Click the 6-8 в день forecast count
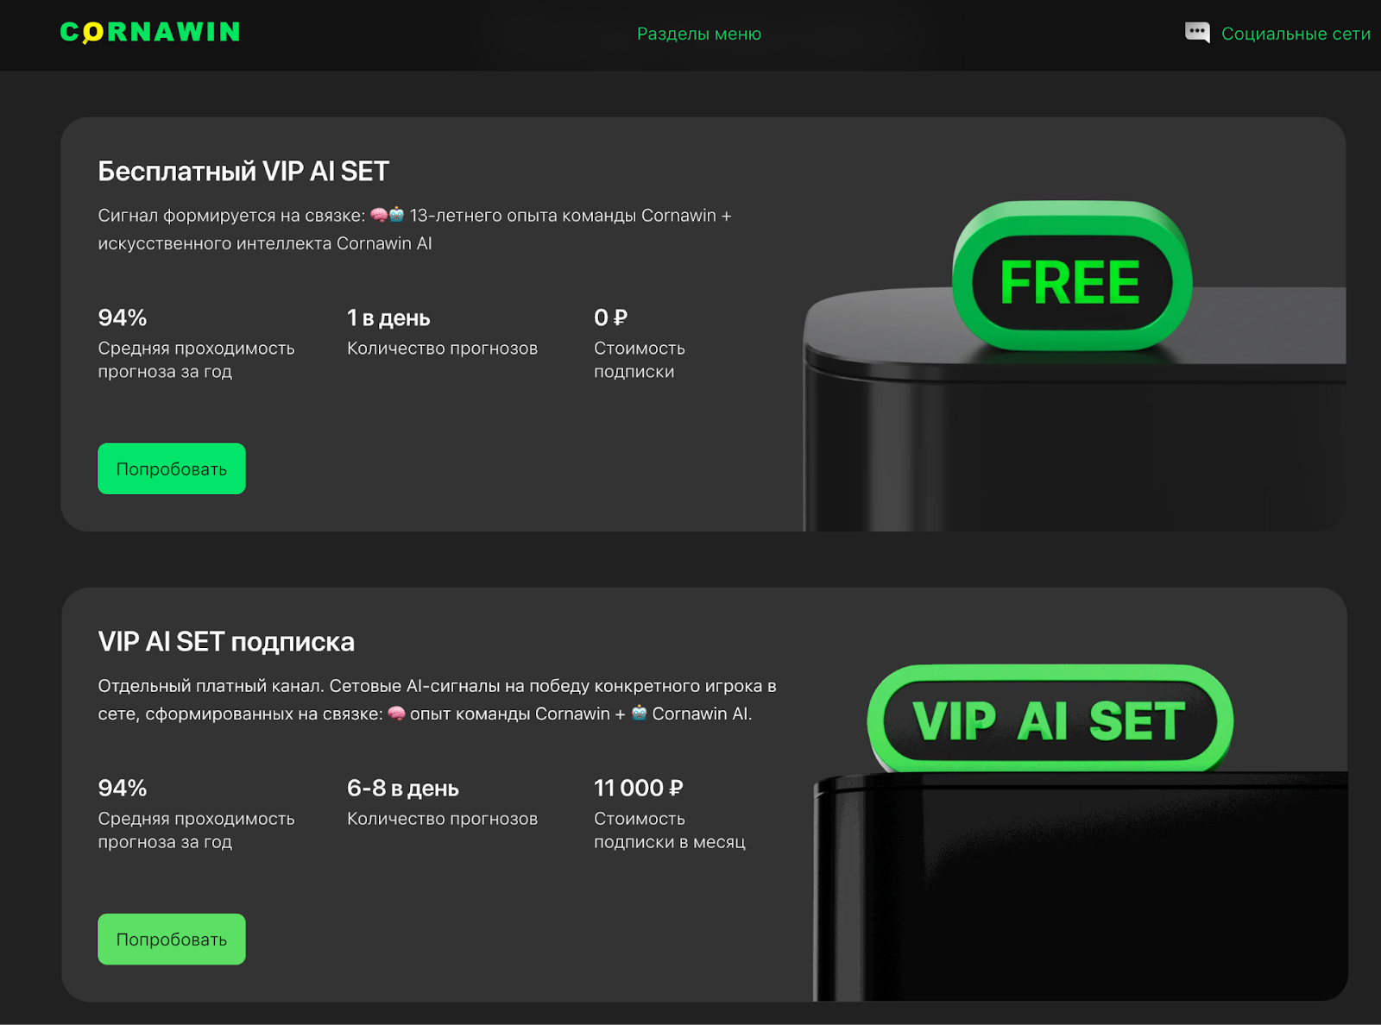 [x=402, y=788]
